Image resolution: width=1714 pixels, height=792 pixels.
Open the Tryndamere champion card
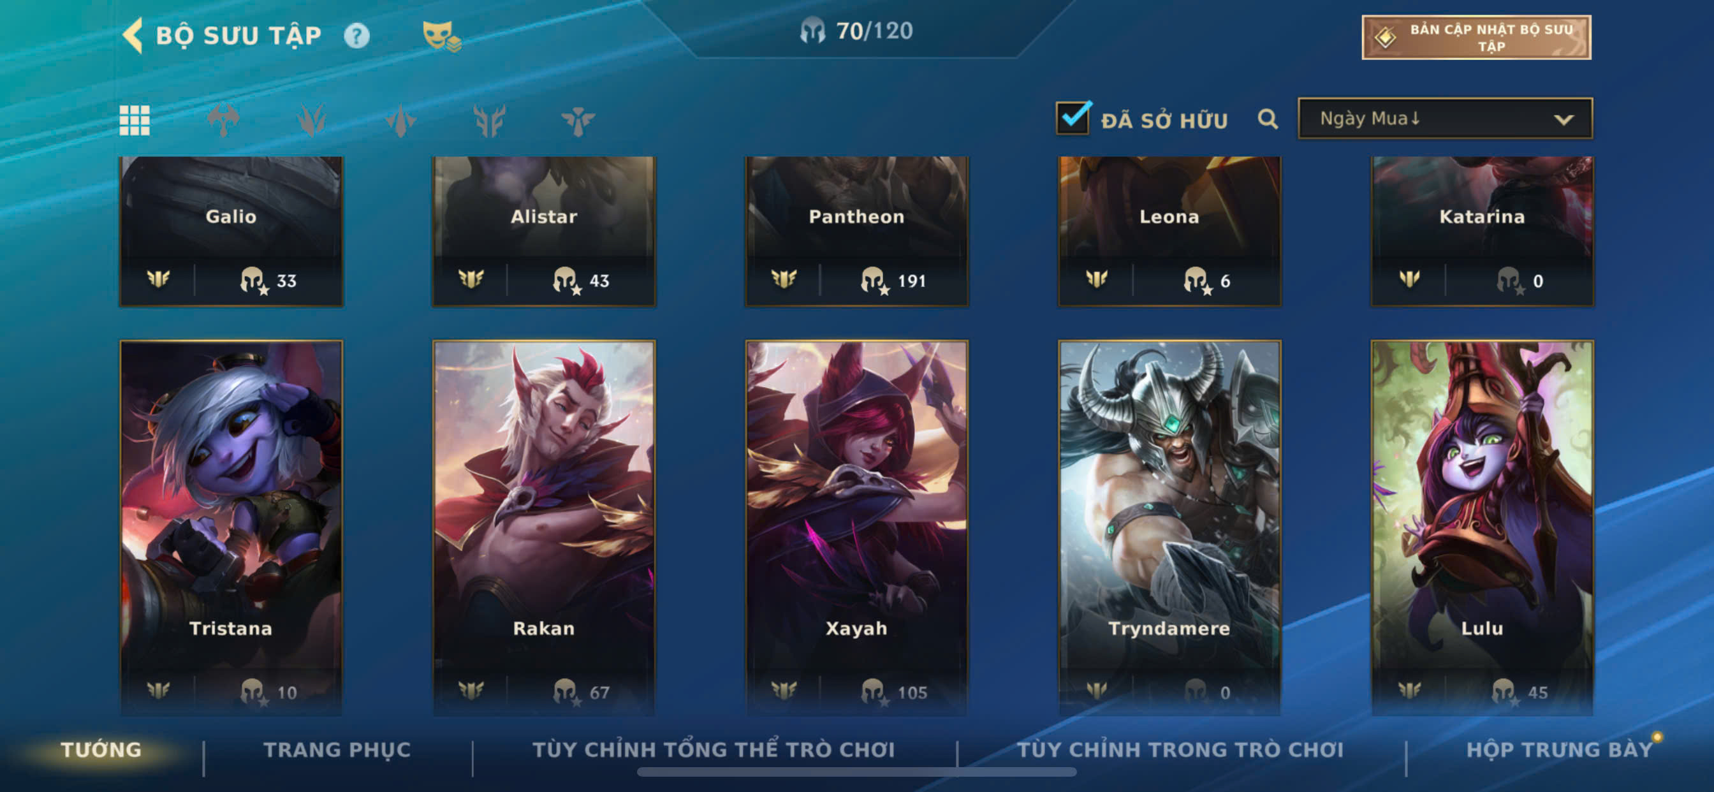(x=1169, y=527)
